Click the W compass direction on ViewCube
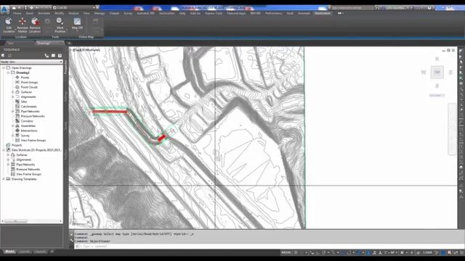 (424, 72)
